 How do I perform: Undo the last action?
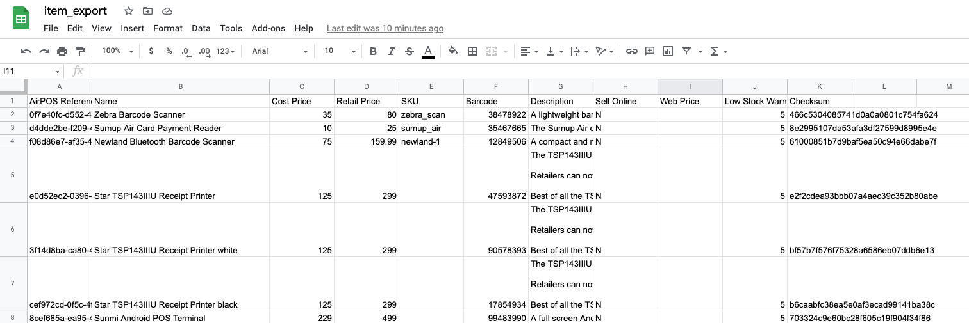click(26, 51)
